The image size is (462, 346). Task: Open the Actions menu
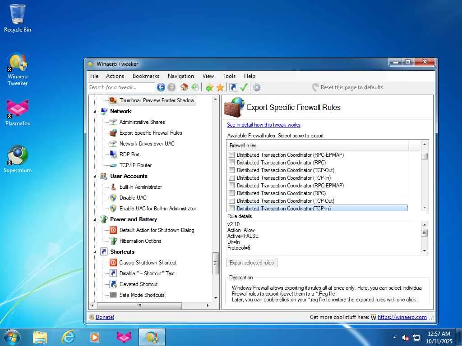pyautogui.click(x=115, y=76)
